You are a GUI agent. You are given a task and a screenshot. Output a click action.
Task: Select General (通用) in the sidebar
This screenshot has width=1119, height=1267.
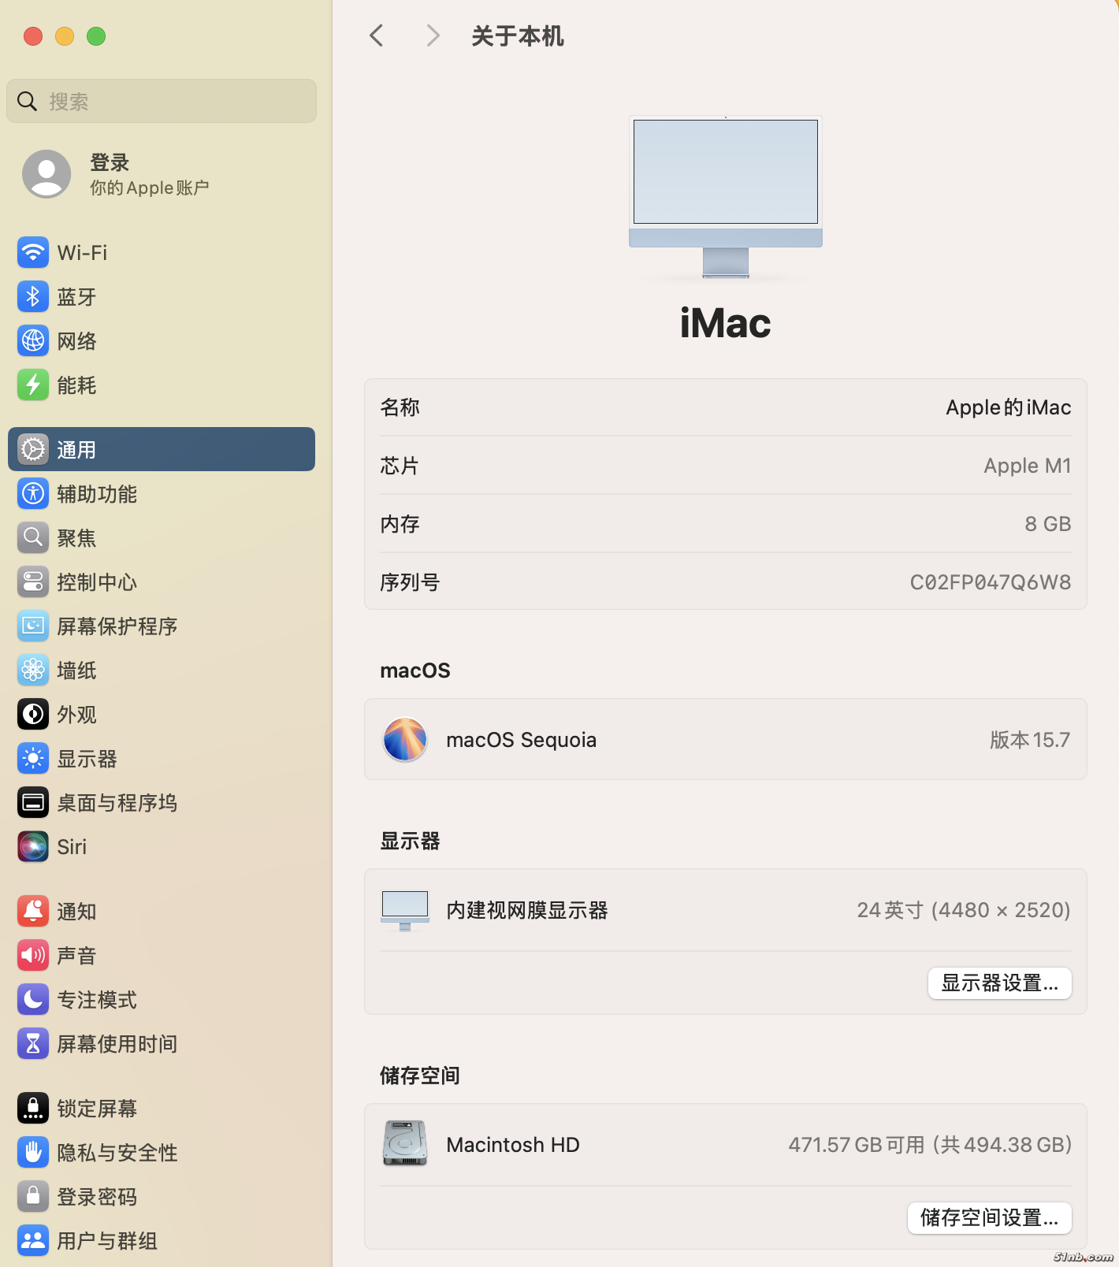click(x=162, y=449)
